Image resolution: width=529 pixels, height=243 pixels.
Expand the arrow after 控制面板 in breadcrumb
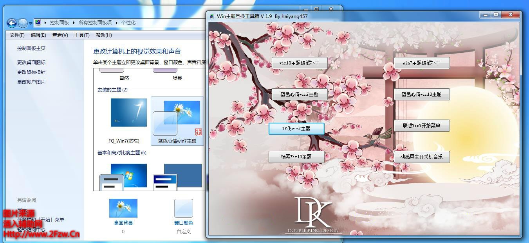point(74,23)
